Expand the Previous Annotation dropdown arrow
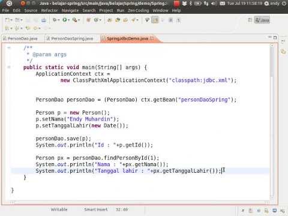Screen dimensions: 288x216 22,28
